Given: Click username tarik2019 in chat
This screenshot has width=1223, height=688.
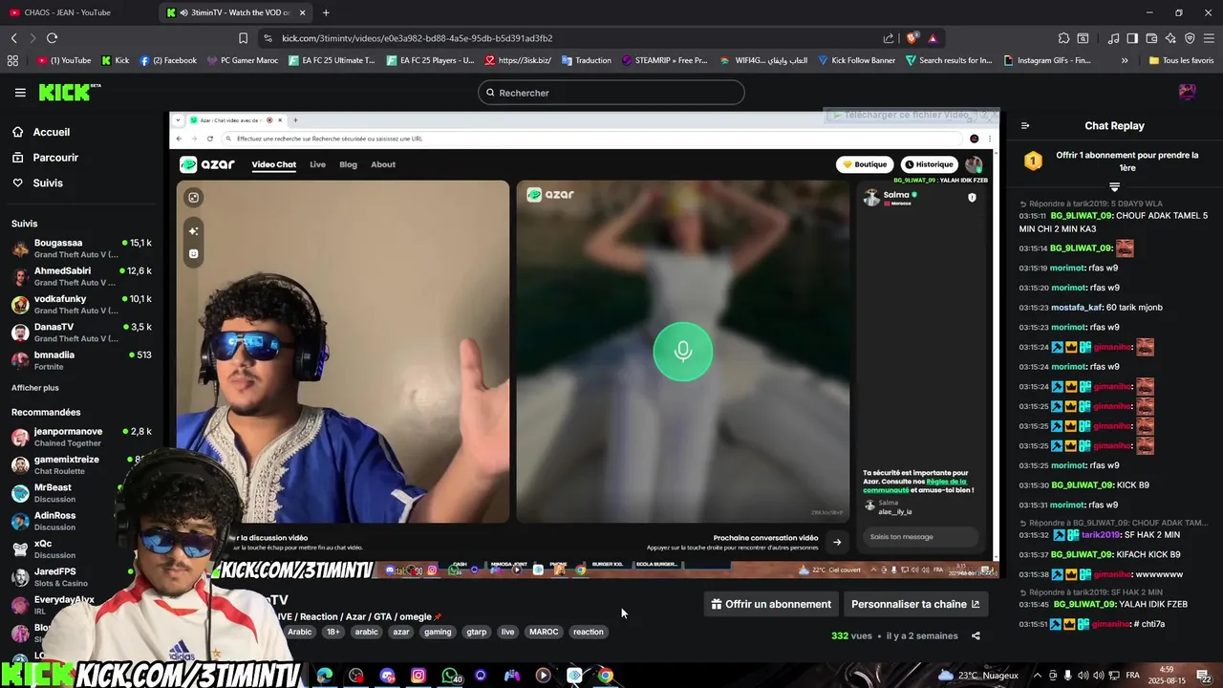Looking at the screenshot, I should tap(1101, 534).
